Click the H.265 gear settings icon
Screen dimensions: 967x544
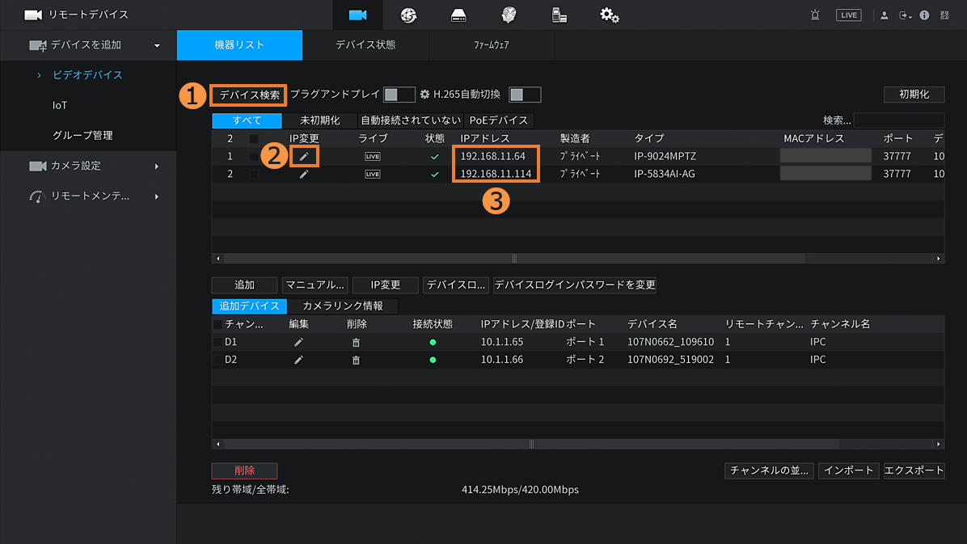(424, 95)
